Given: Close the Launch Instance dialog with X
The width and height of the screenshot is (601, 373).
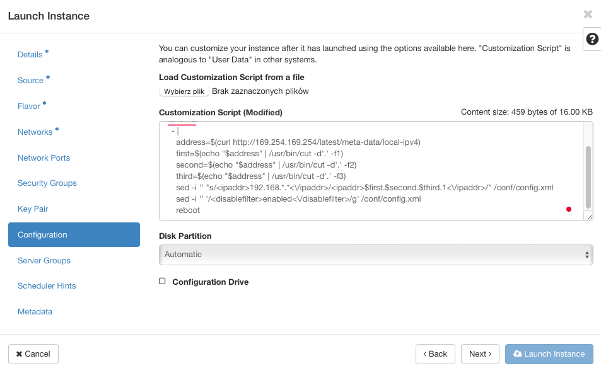Looking at the screenshot, I should click(x=588, y=14).
